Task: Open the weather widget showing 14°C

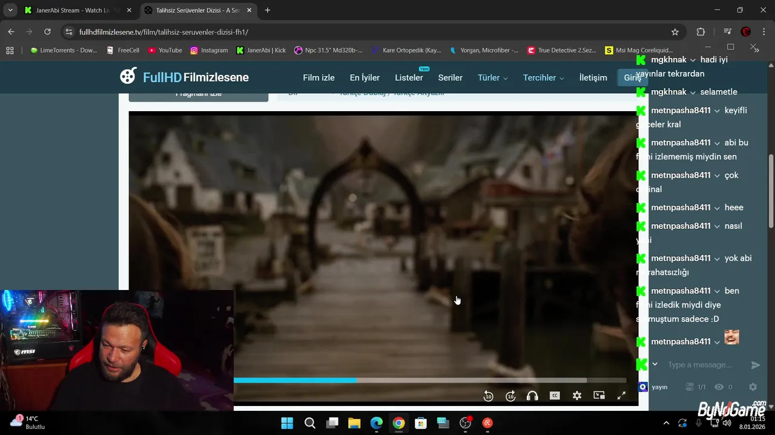Action: click(x=27, y=422)
